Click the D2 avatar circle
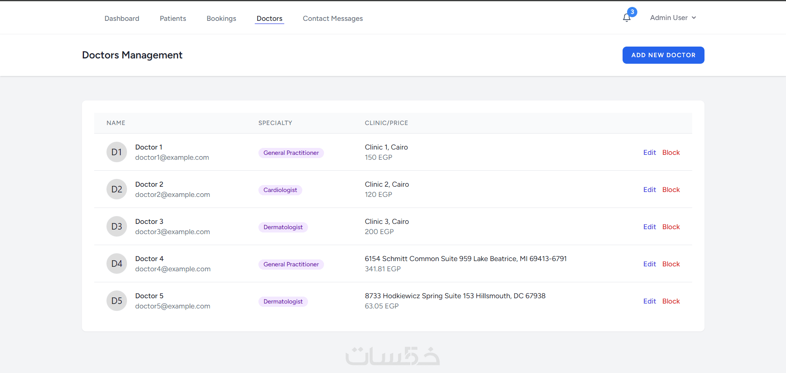The image size is (786, 373). (117, 190)
